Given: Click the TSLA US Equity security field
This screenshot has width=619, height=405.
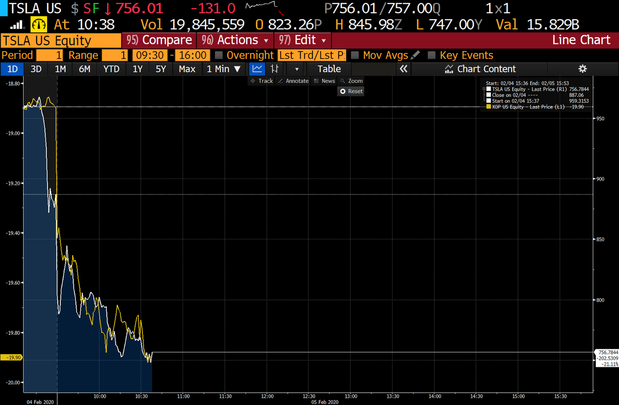Looking at the screenshot, I should pos(60,41).
